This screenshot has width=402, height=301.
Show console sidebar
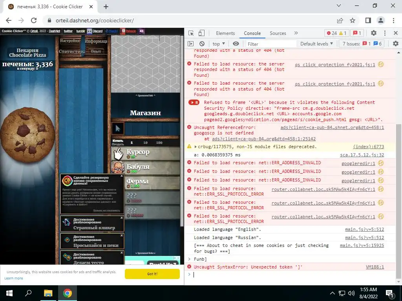tap(190, 44)
